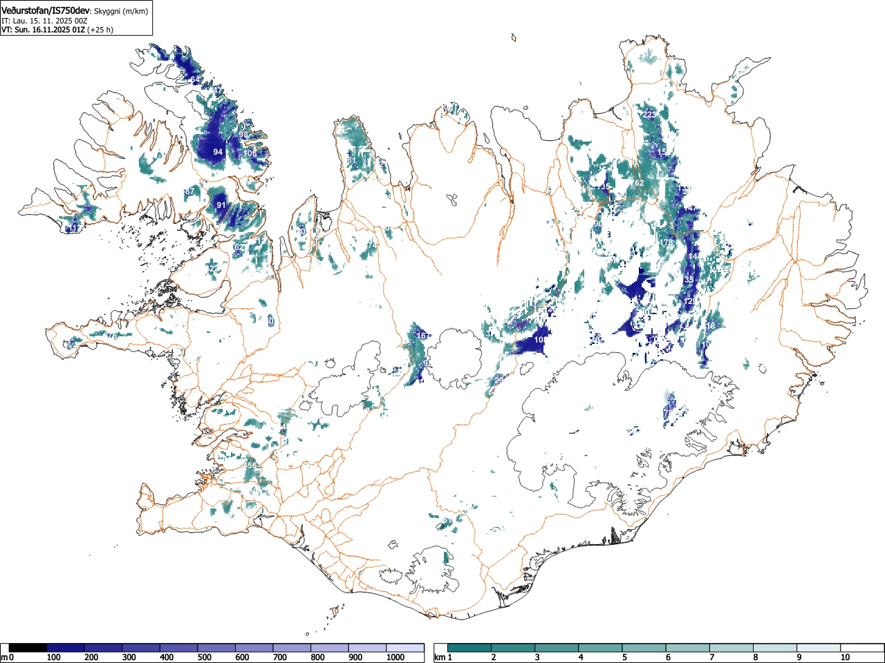Click the "94" value on the Westfjords fog patch
The image size is (885, 663).
[218, 152]
